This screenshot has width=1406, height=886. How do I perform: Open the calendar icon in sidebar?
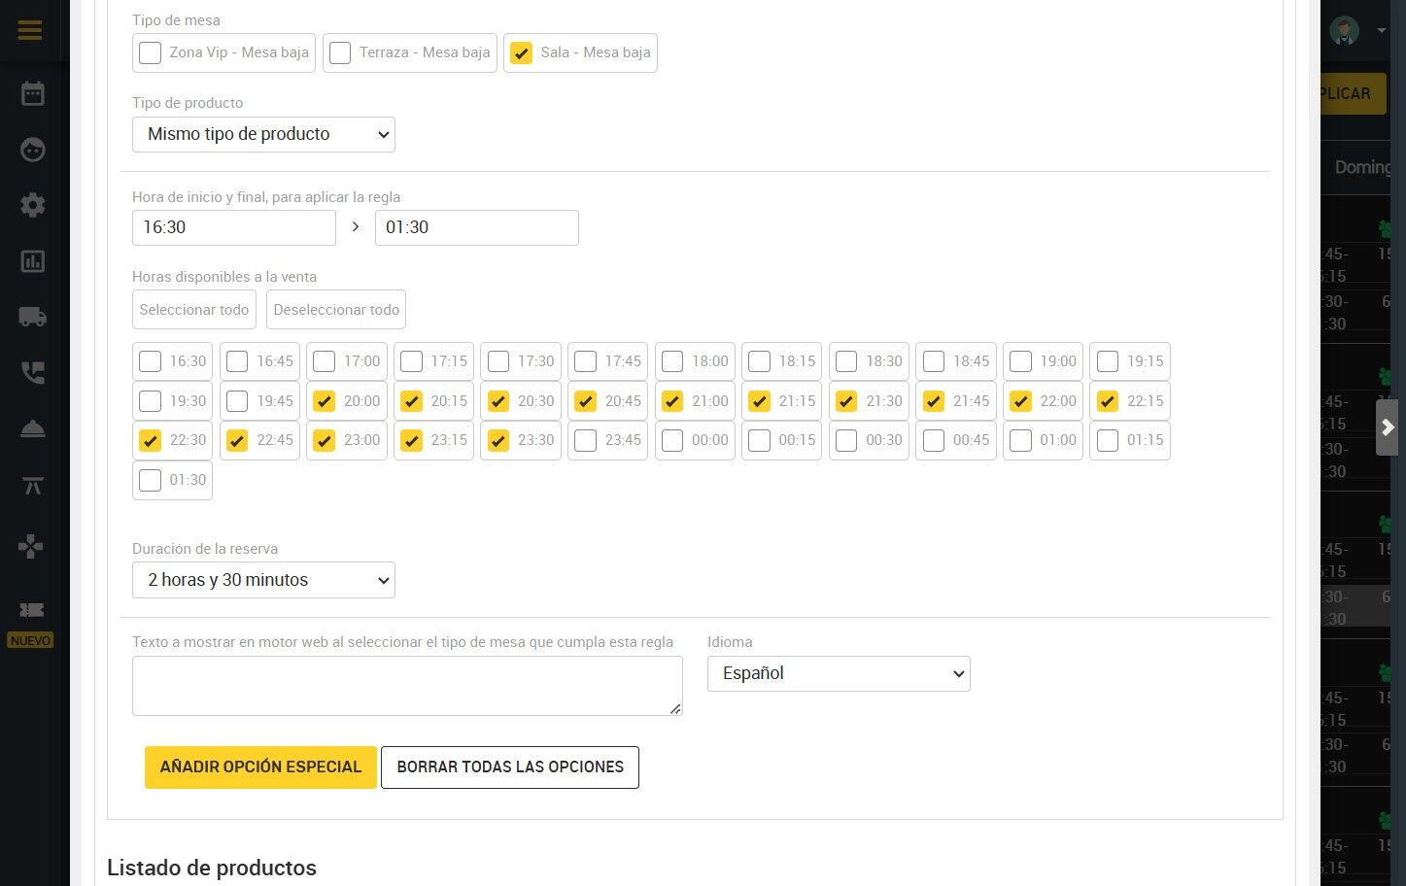click(32, 93)
